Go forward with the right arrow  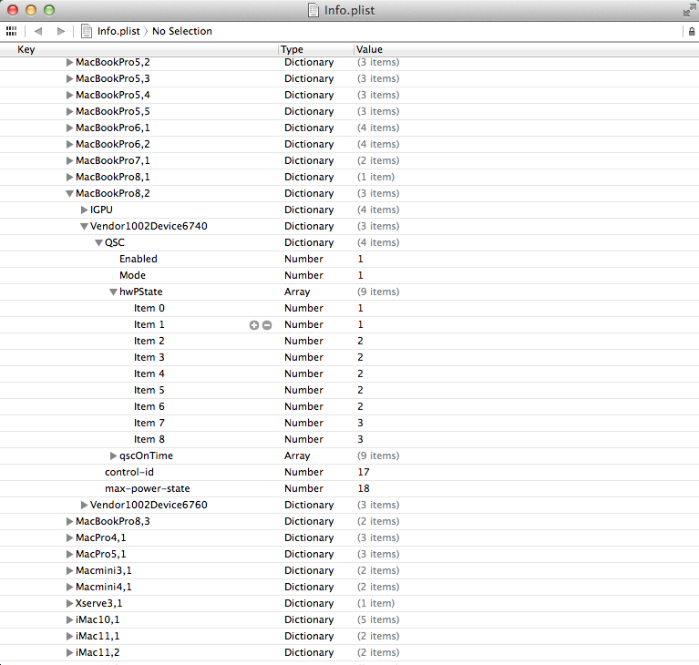click(61, 31)
